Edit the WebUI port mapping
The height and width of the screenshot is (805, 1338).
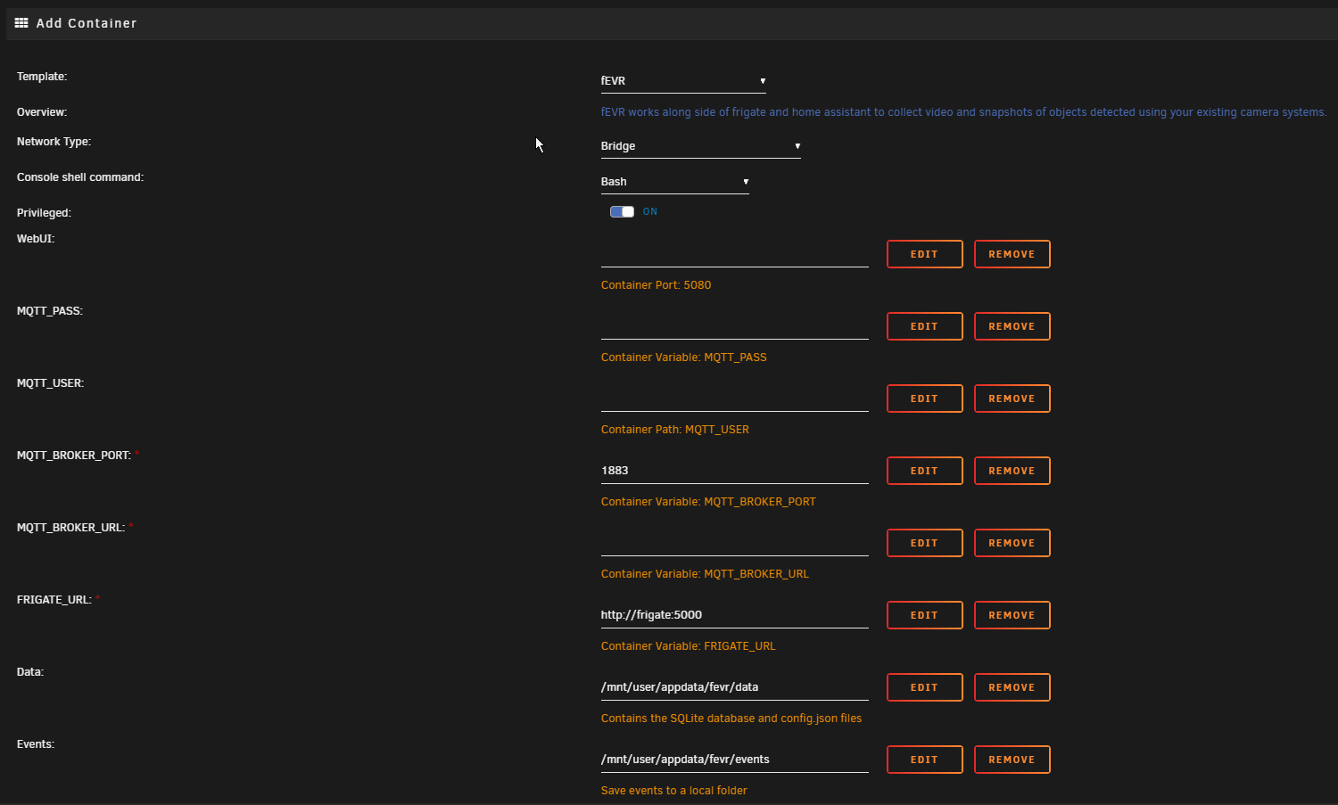coord(924,254)
